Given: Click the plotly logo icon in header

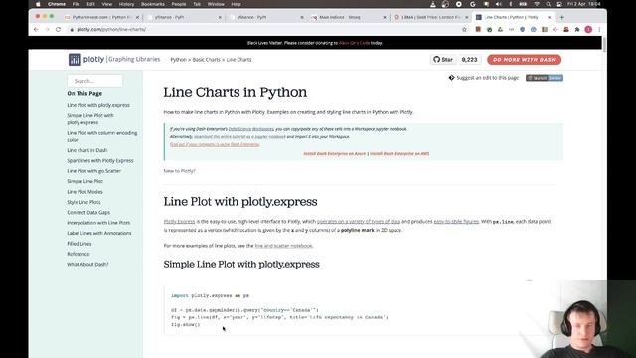Looking at the screenshot, I should click(75, 60).
